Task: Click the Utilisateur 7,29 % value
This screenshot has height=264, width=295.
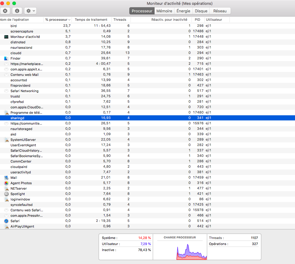Action: 146,244
